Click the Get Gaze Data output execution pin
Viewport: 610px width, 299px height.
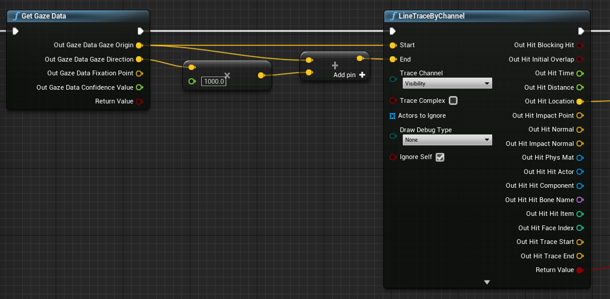141,31
